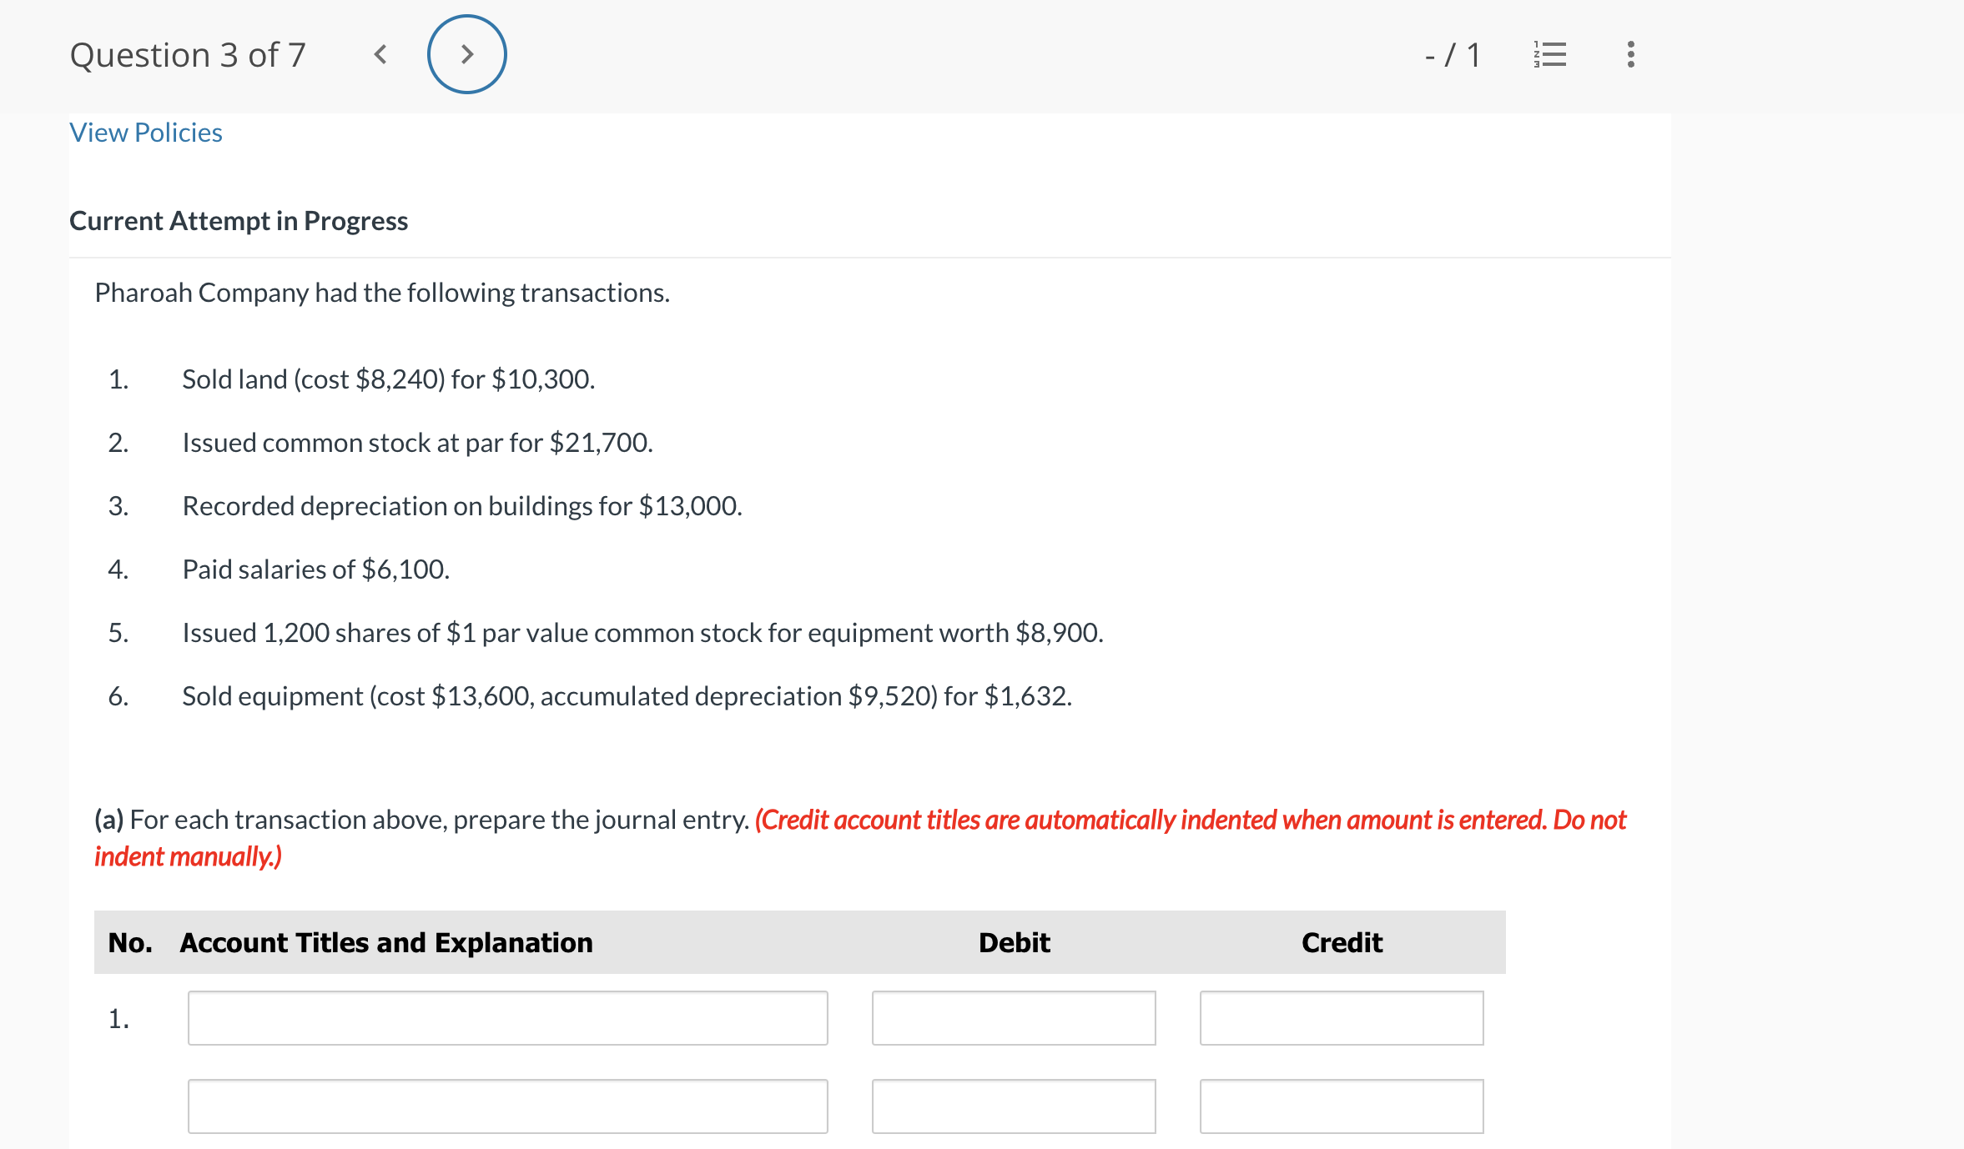1964x1149 pixels.
Task: Go to previous question arrow
Action: (380, 55)
